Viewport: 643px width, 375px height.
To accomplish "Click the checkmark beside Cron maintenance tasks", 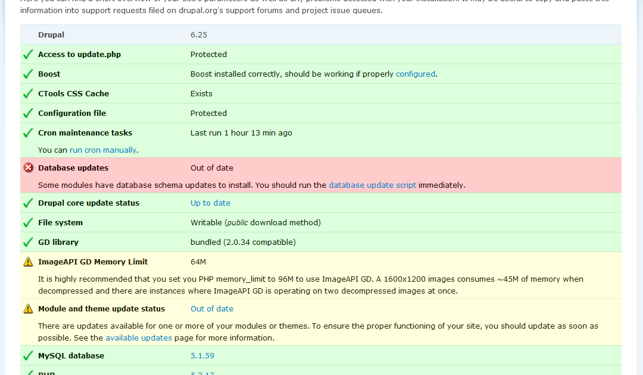I will point(28,133).
